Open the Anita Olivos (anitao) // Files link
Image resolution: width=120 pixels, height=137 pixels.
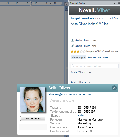[x=89, y=24]
